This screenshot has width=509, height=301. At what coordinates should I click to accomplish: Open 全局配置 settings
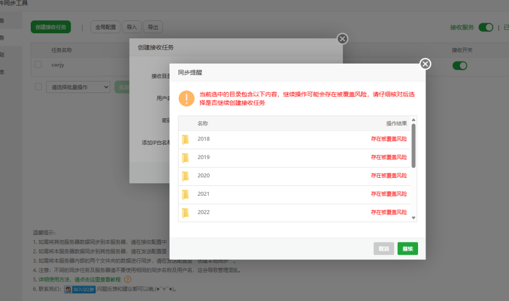105,27
